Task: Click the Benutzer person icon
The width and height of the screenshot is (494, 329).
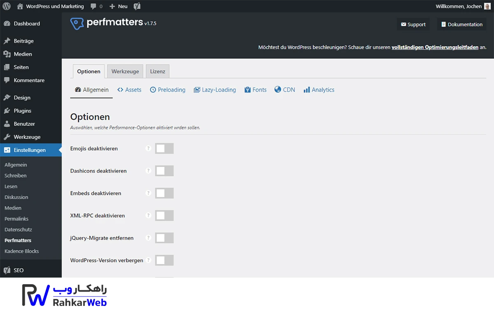Action: point(7,124)
